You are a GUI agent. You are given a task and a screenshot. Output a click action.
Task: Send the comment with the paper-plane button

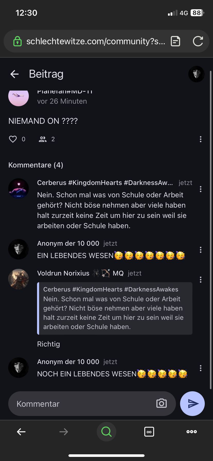(x=192, y=404)
